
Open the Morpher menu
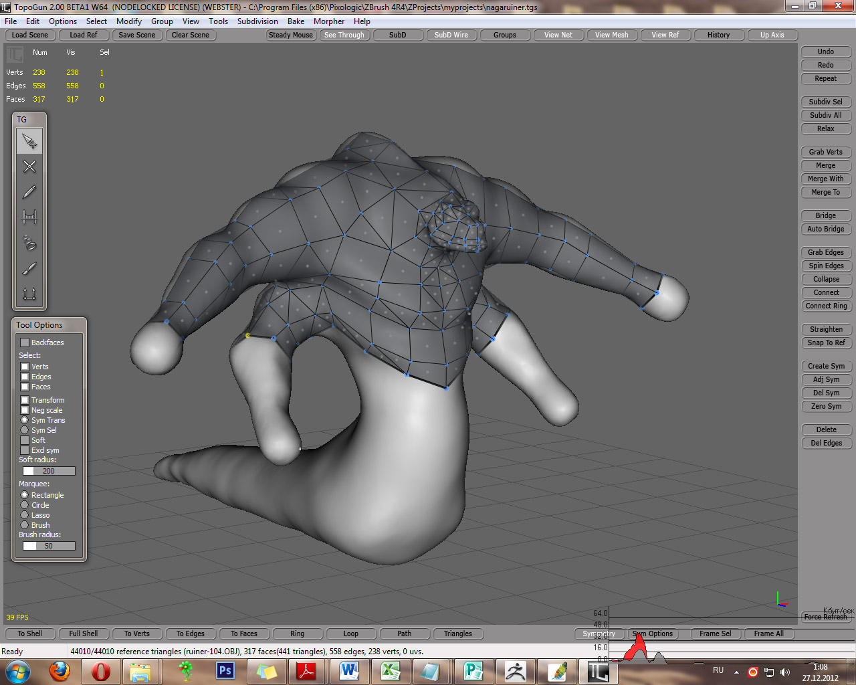click(x=328, y=21)
